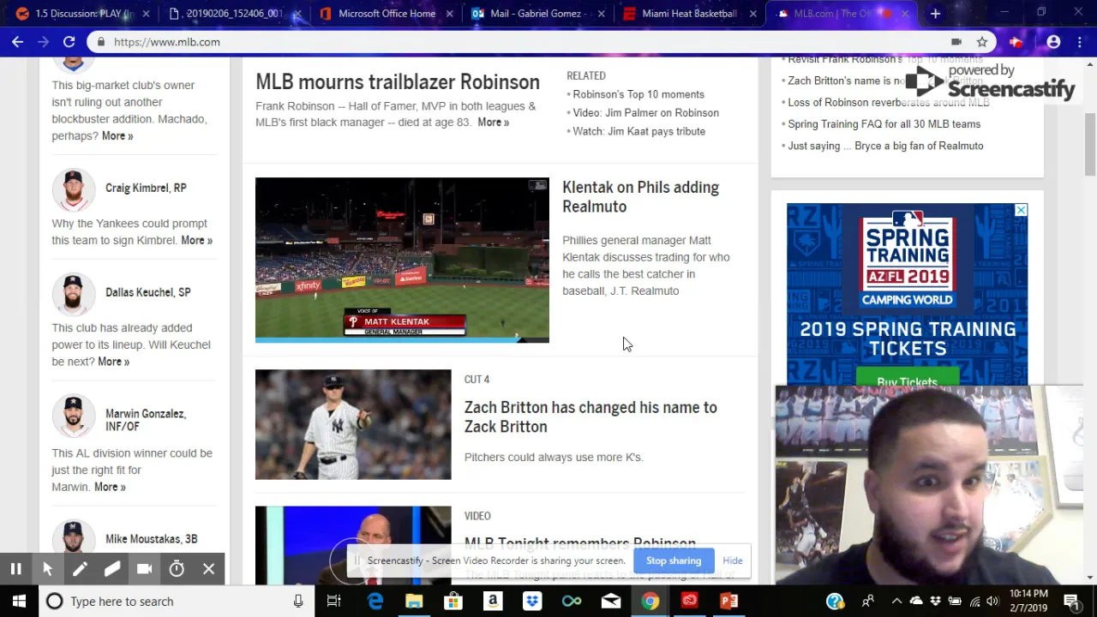Click Stop sharing in Screencastify bar
The width and height of the screenshot is (1097, 617).
click(674, 560)
